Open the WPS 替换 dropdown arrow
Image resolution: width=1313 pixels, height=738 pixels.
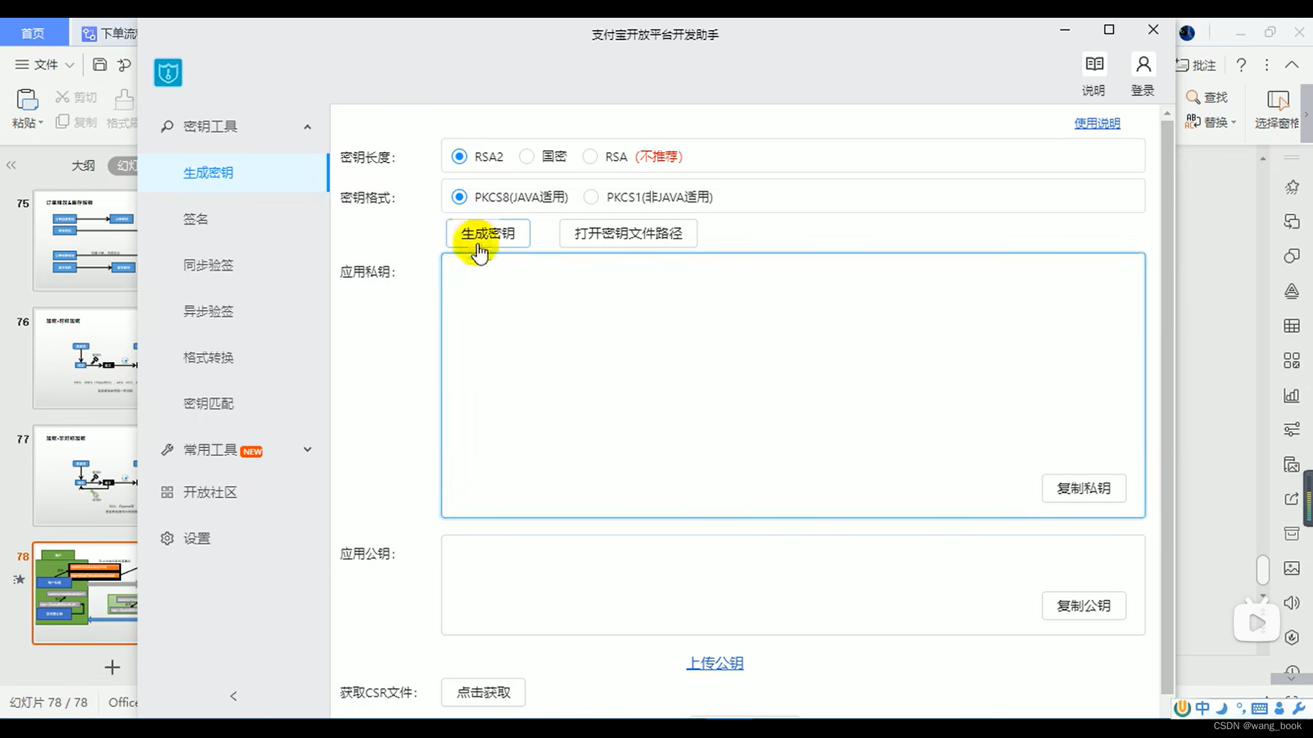[x=1234, y=123]
